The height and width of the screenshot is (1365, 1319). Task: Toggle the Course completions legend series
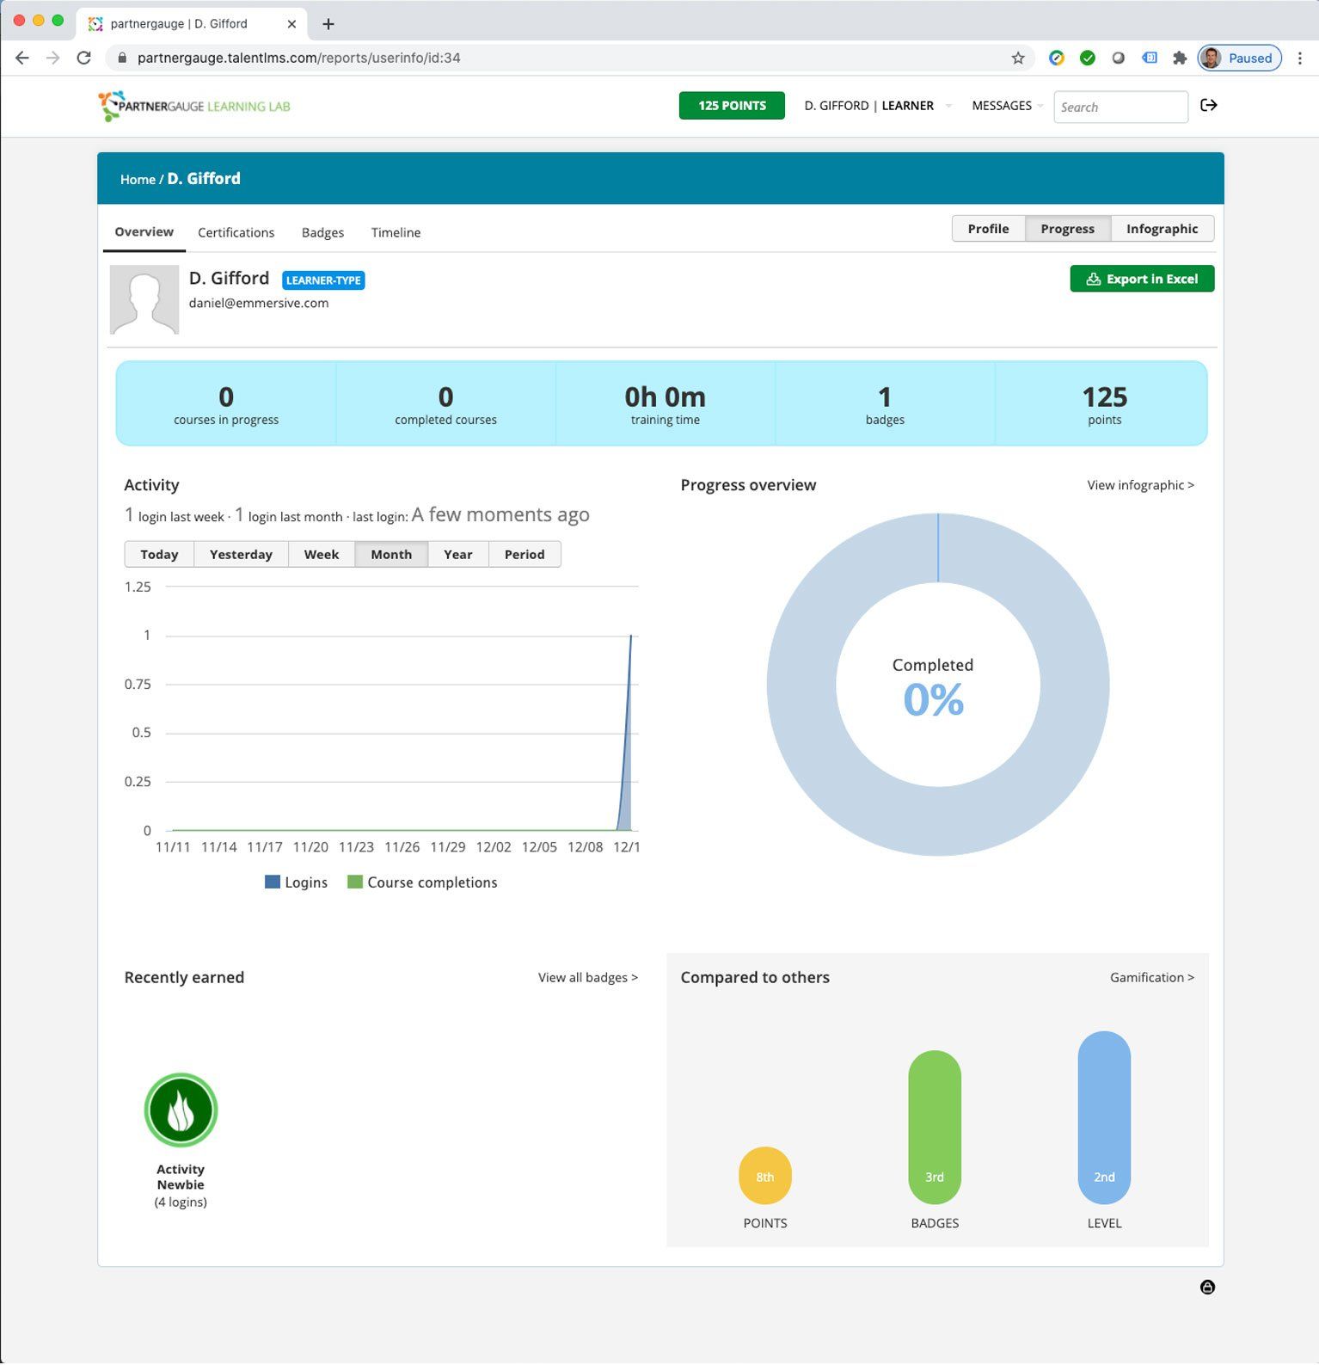[422, 882]
